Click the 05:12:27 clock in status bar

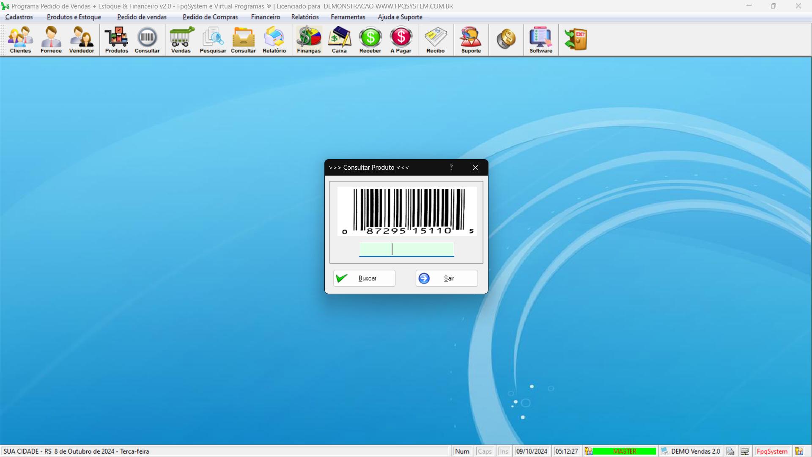[567, 451]
